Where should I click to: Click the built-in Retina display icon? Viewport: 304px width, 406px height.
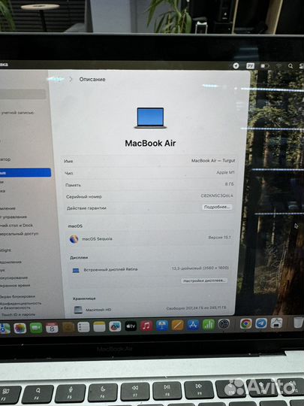(76, 271)
